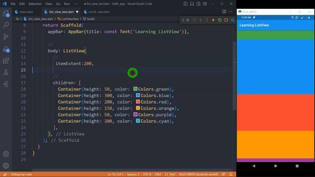Click CRLF end-of-line setting
The height and width of the screenshot is (177, 315).
click(x=158, y=175)
